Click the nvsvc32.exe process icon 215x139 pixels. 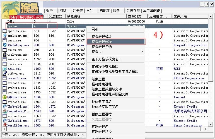tap(5, 78)
